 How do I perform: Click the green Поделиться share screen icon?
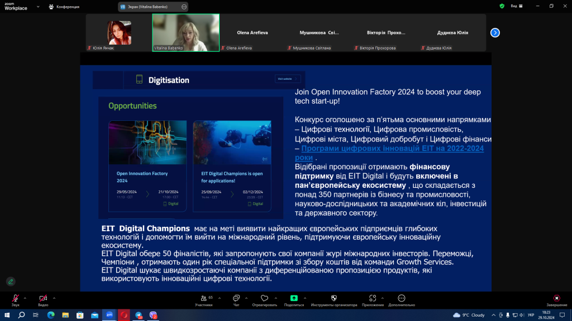pyautogui.click(x=294, y=298)
